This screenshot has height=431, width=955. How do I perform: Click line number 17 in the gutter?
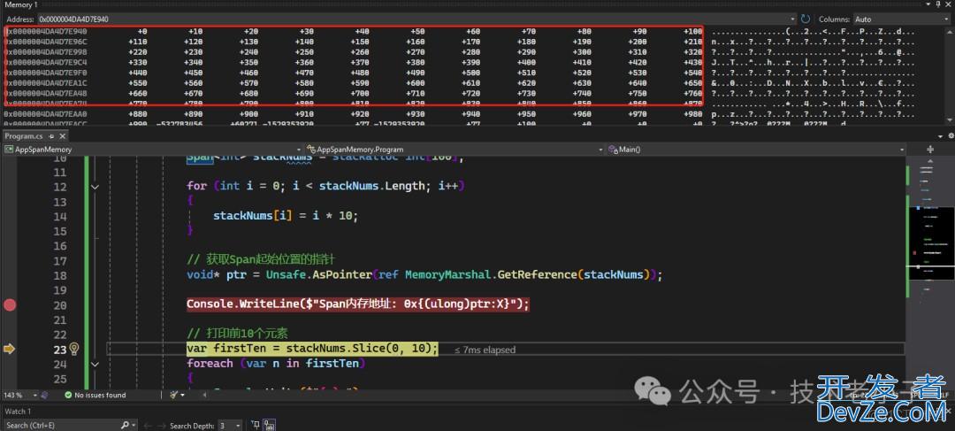(x=60, y=261)
